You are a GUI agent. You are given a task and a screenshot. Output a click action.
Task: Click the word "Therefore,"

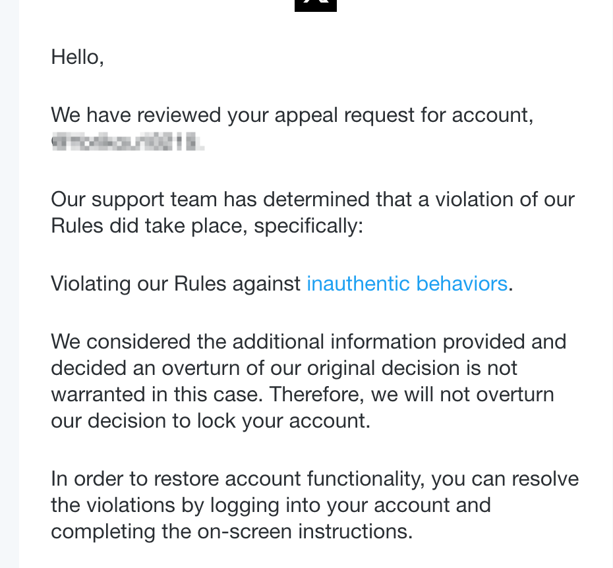[x=317, y=395]
